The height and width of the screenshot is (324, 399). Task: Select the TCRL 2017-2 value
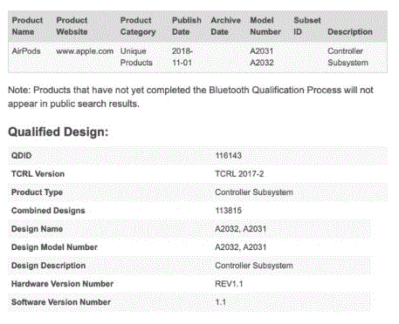pyautogui.click(x=239, y=174)
